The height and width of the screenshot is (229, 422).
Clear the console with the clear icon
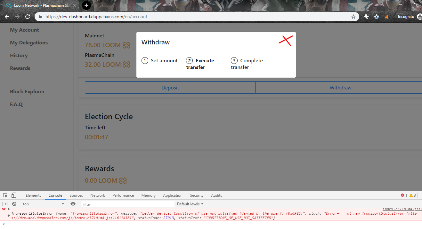point(14,204)
